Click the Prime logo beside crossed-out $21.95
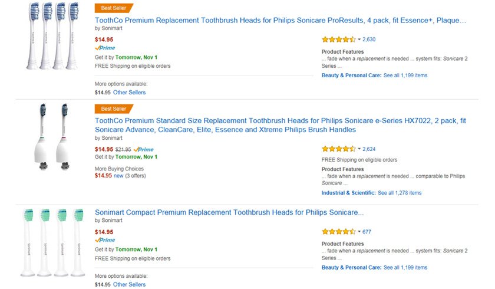The height and width of the screenshot is (289, 495). pos(143,149)
